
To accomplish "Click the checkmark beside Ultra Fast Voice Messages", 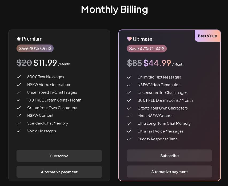I will tap(129, 131).
